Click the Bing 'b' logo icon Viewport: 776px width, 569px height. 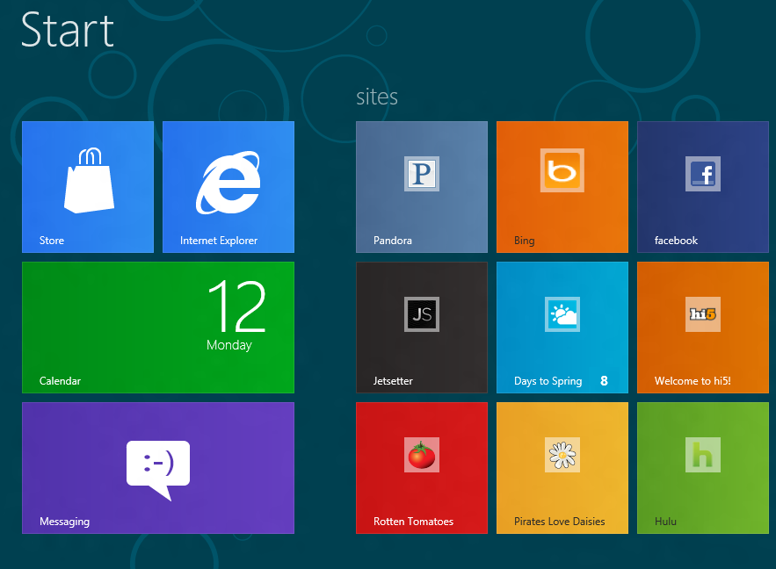tap(562, 170)
